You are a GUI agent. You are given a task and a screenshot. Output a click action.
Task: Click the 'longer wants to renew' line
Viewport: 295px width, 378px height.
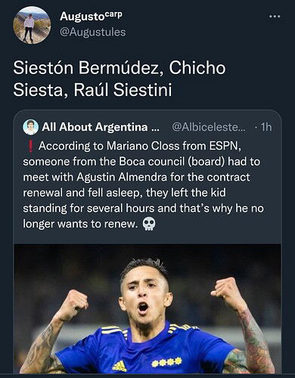(x=80, y=224)
